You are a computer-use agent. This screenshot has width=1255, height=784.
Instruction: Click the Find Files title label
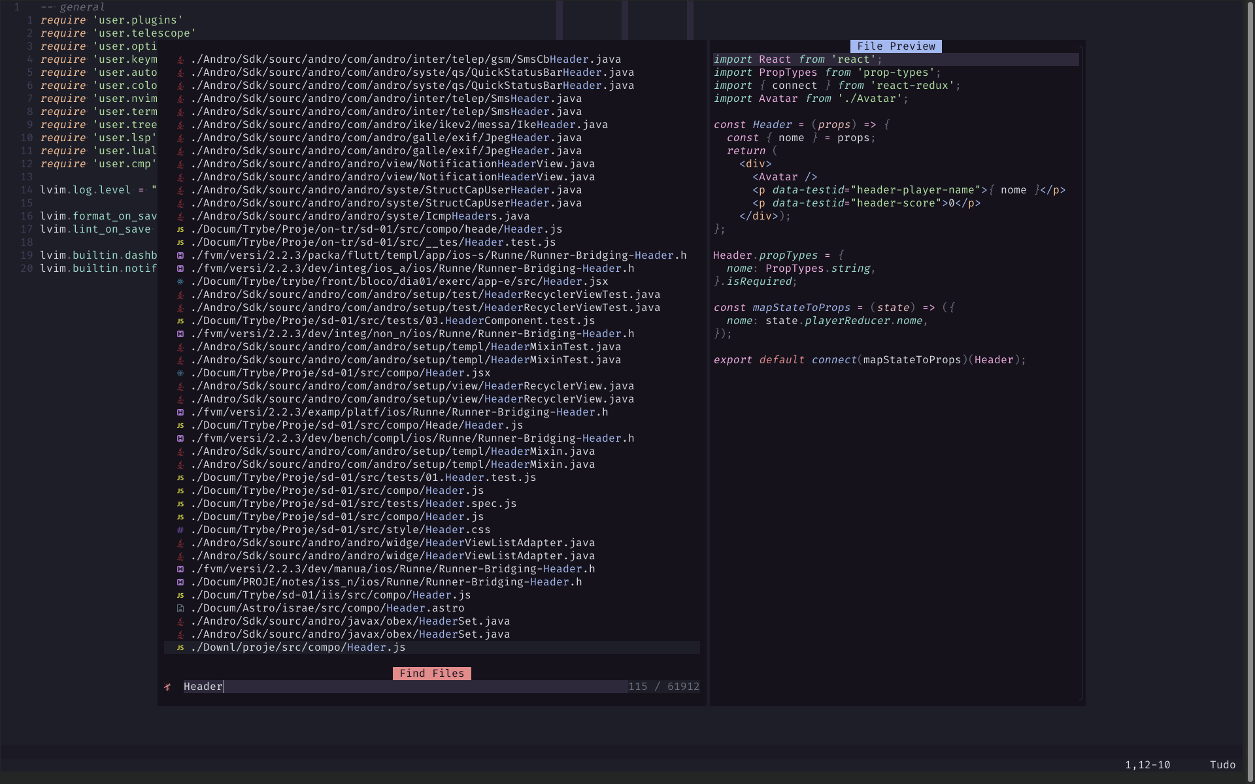[x=431, y=674]
